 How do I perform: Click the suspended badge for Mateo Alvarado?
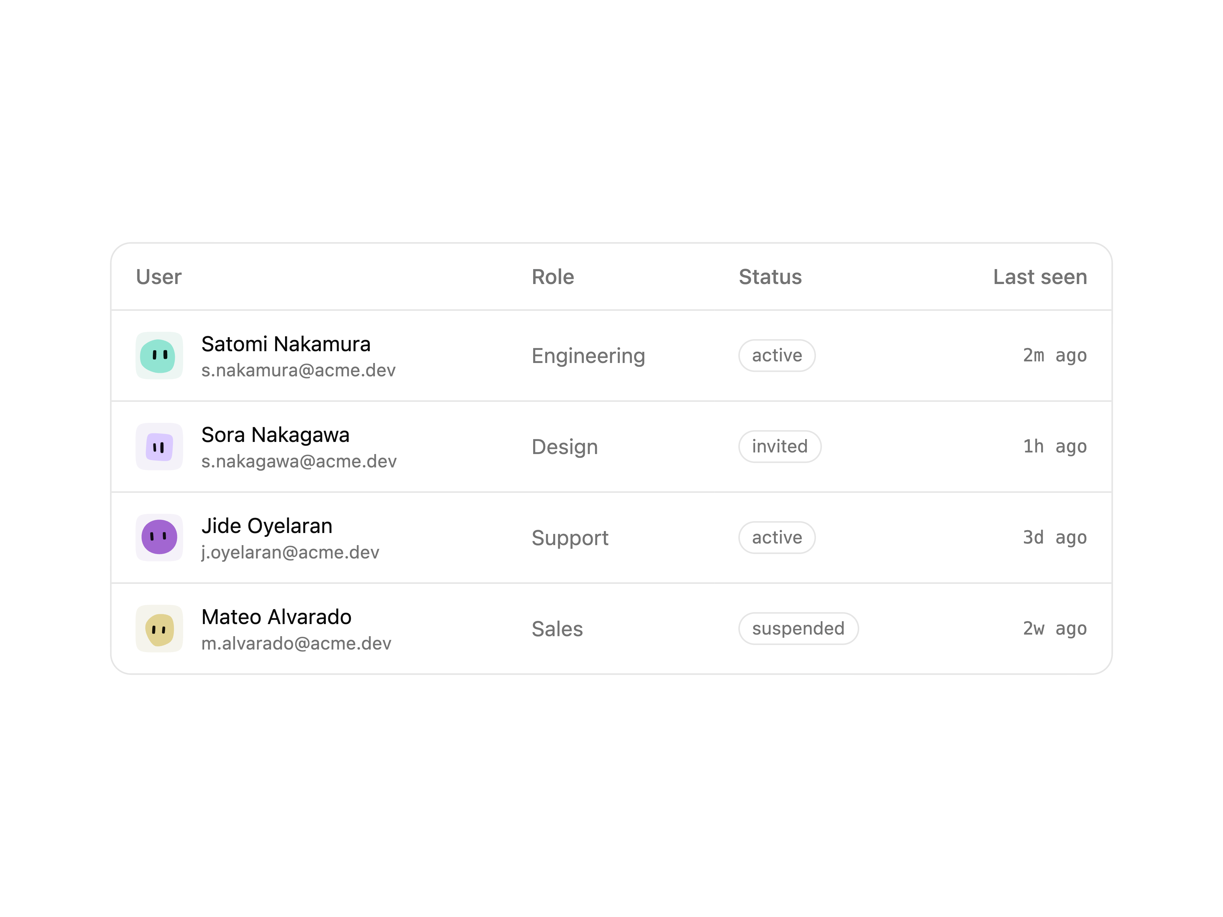(798, 629)
